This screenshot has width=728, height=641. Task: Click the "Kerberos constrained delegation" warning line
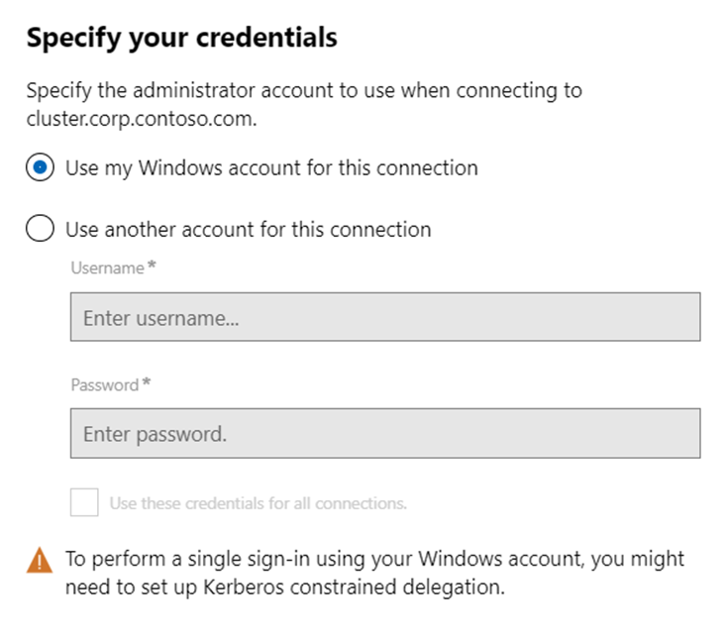285,587
